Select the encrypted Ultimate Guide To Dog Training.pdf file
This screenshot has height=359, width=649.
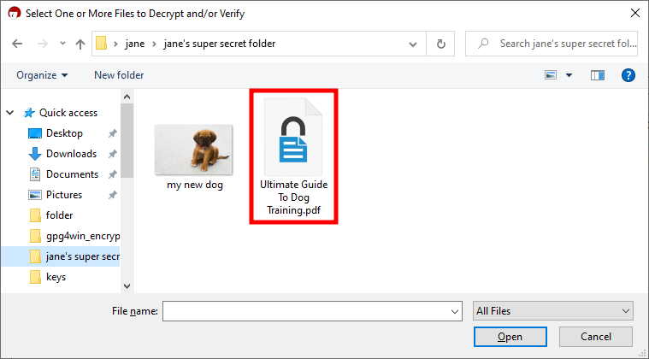tap(293, 156)
